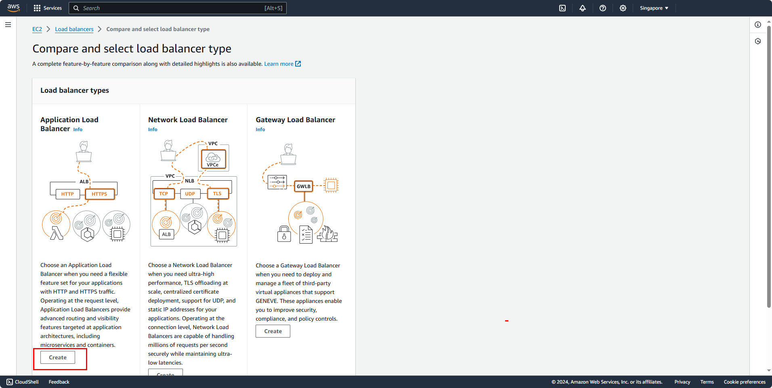Open the help question mark panel

603,8
